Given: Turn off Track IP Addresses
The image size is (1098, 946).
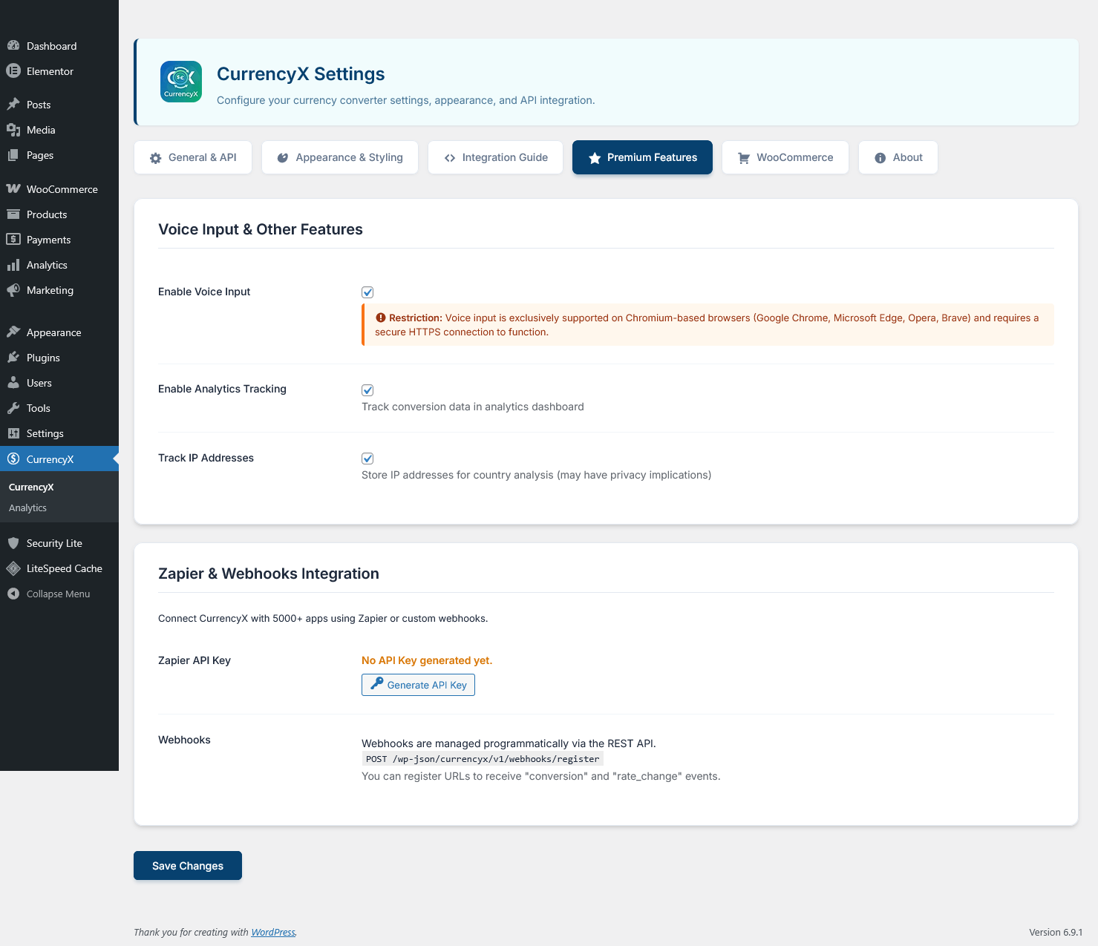Looking at the screenshot, I should [367, 458].
